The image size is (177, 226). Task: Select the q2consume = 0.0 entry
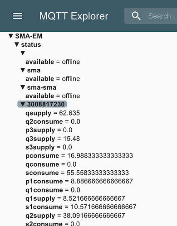pyautogui.click(x=53, y=121)
